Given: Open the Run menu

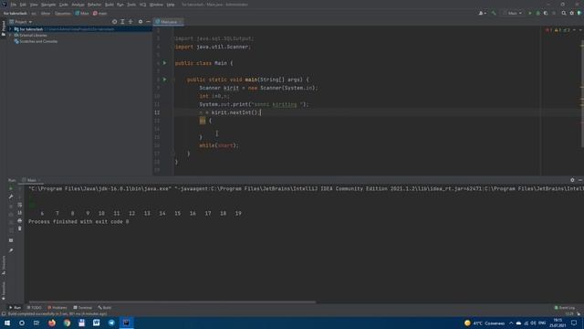Looking at the screenshot, I should click(120, 5).
